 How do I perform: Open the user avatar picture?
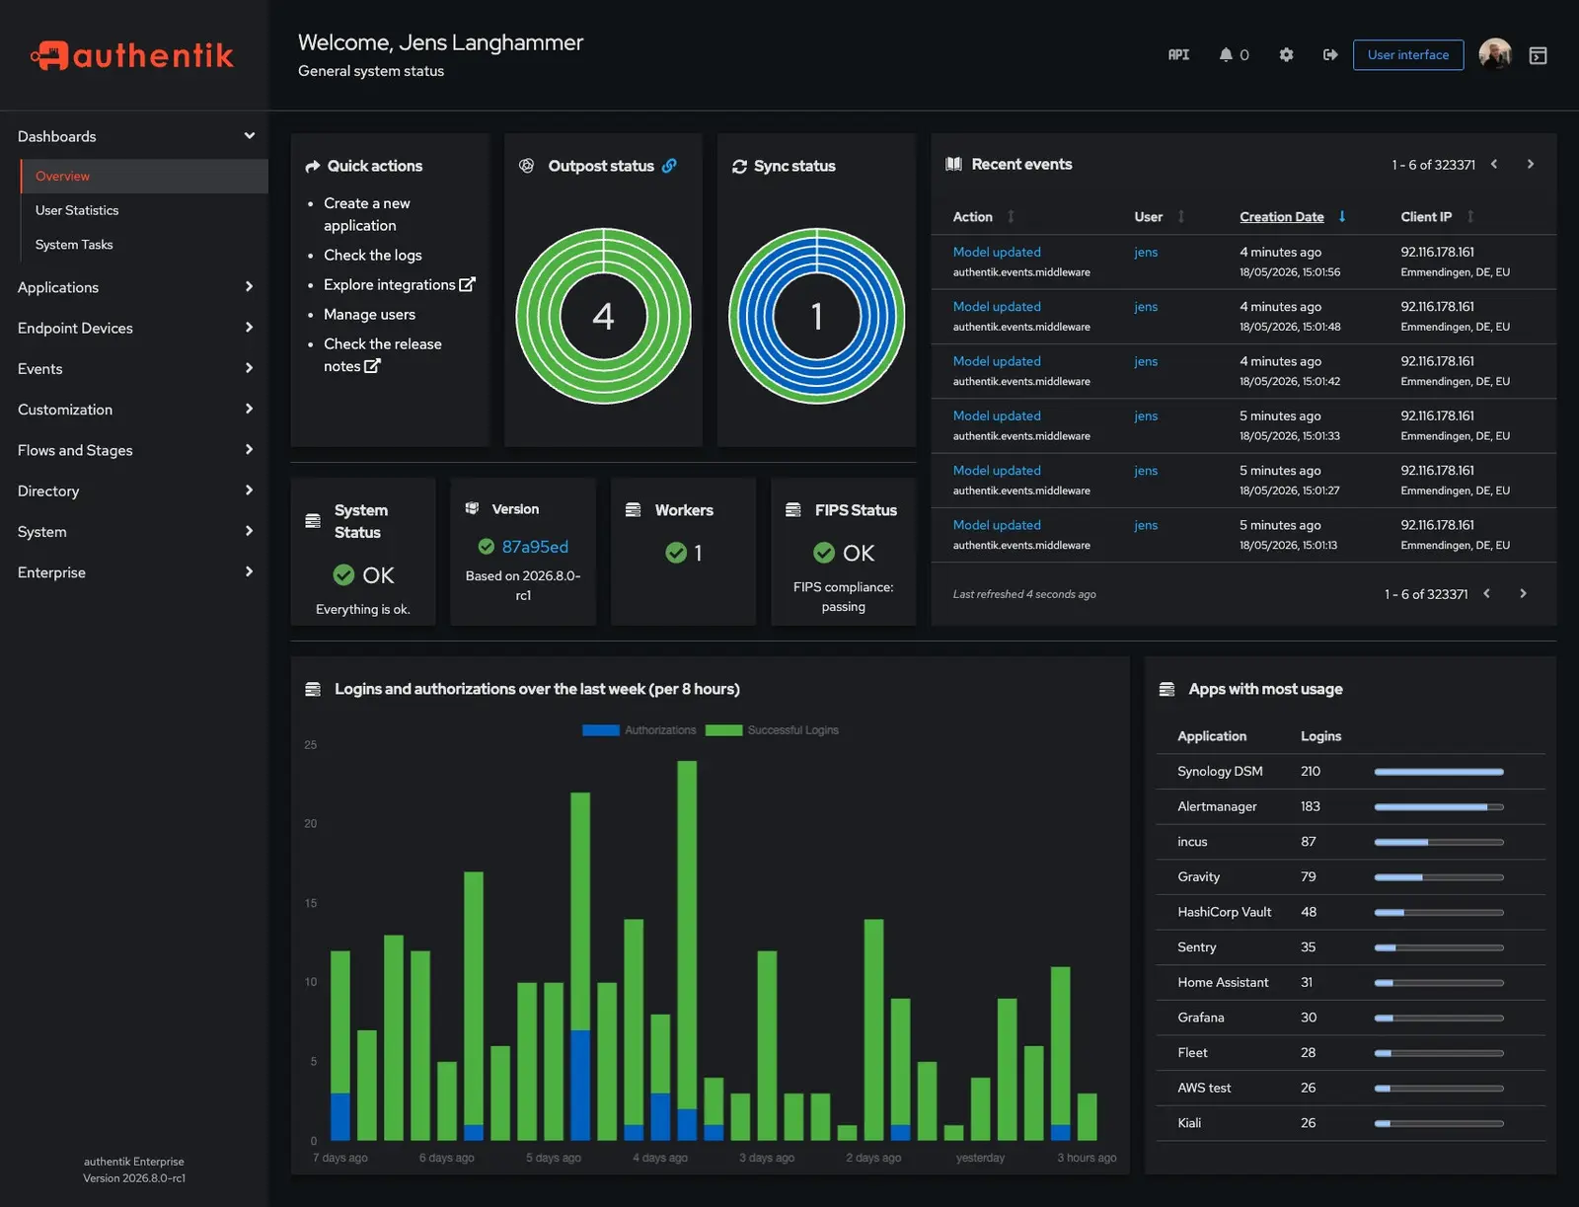point(1495,54)
